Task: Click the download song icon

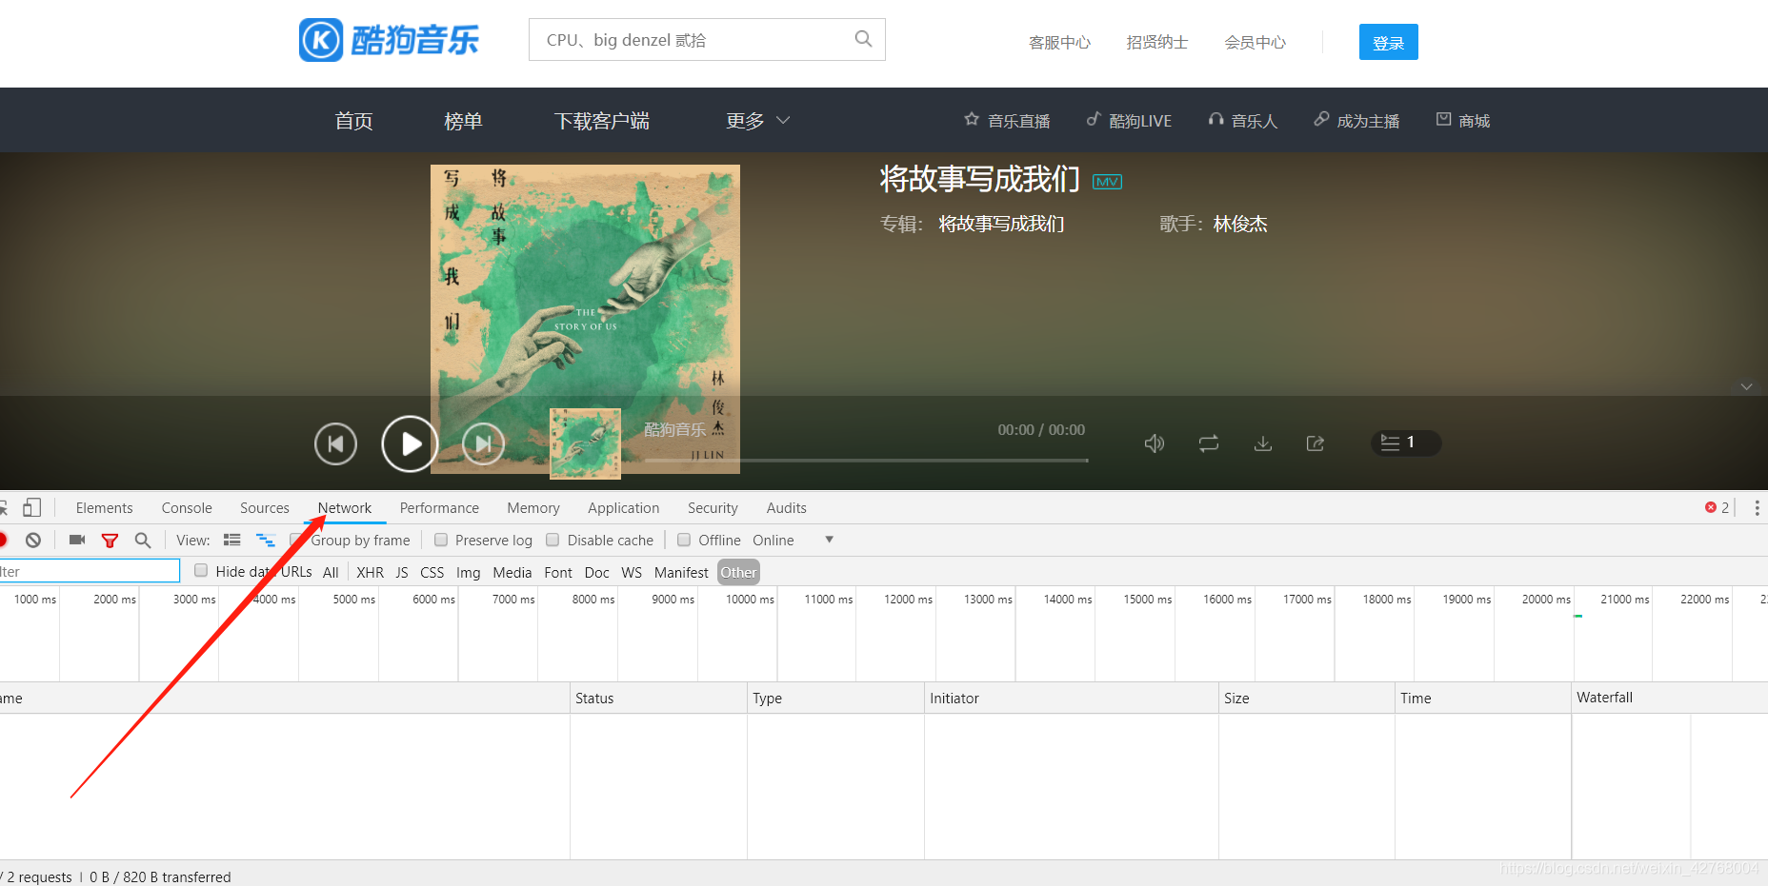Action: coord(1263,443)
